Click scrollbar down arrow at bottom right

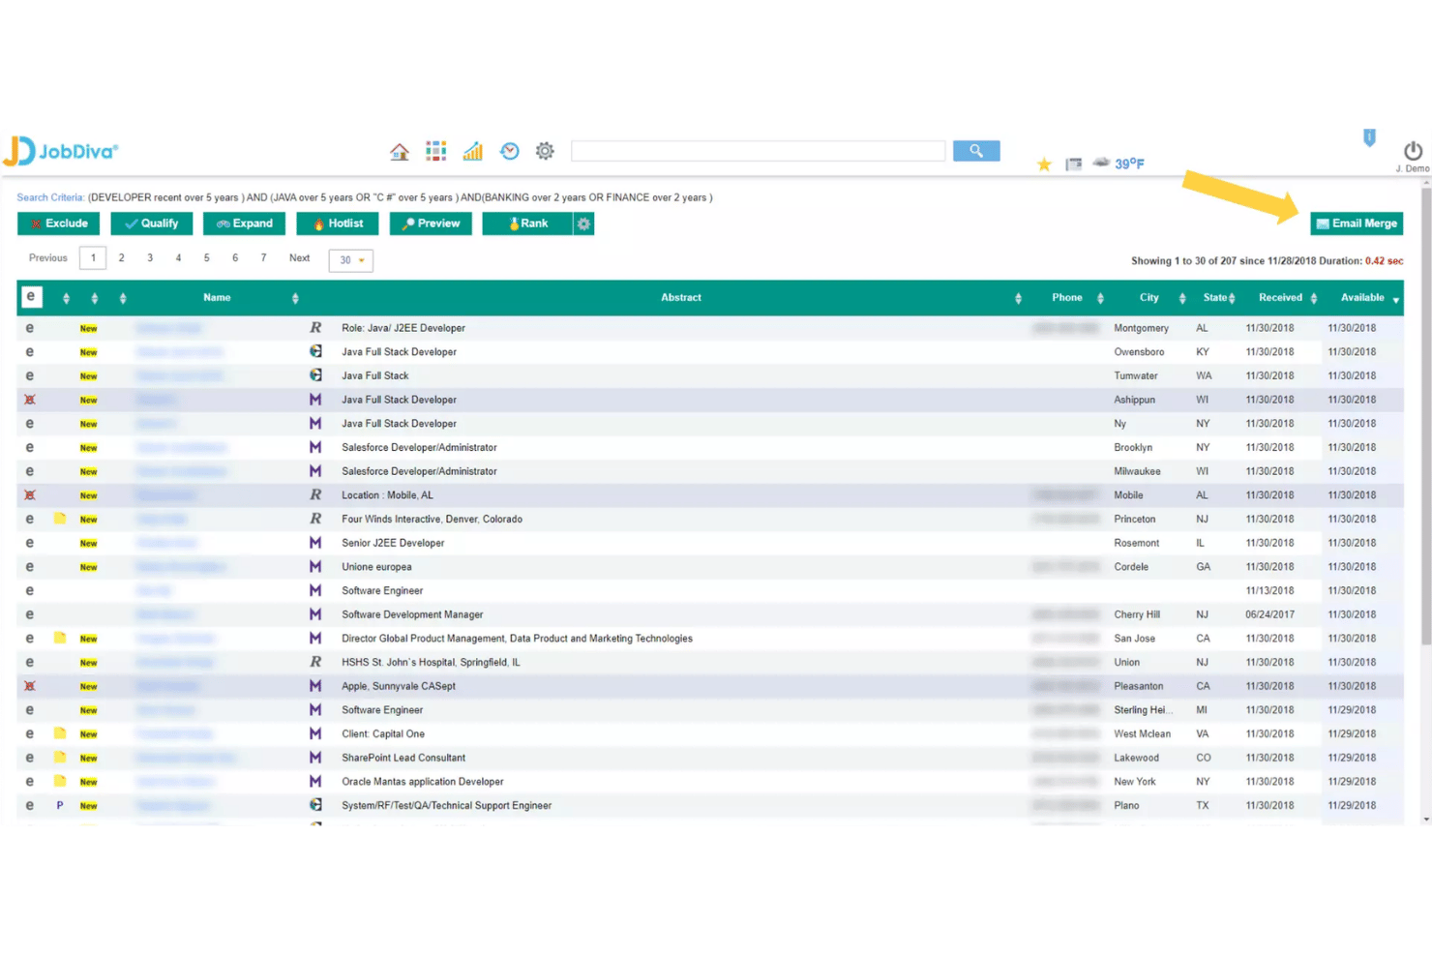click(x=1426, y=820)
